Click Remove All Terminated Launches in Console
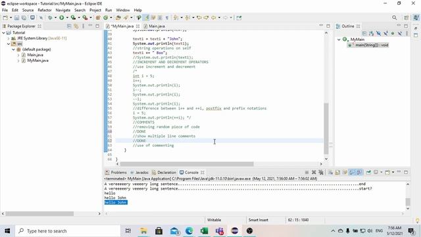Viewport: 421px width, 237px height. pyautogui.click(x=321, y=172)
